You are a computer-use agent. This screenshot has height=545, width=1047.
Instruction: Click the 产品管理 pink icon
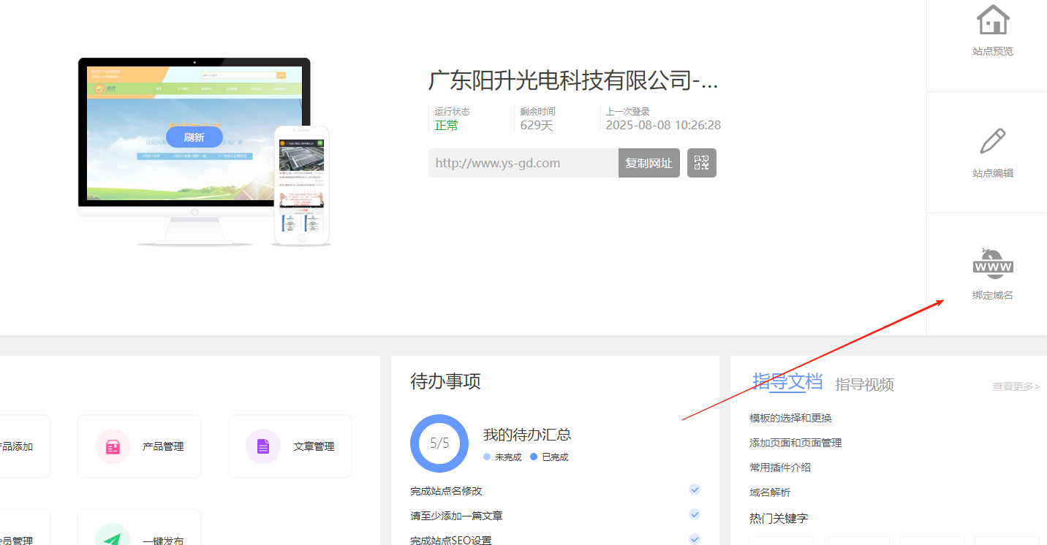click(x=113, y=446)
